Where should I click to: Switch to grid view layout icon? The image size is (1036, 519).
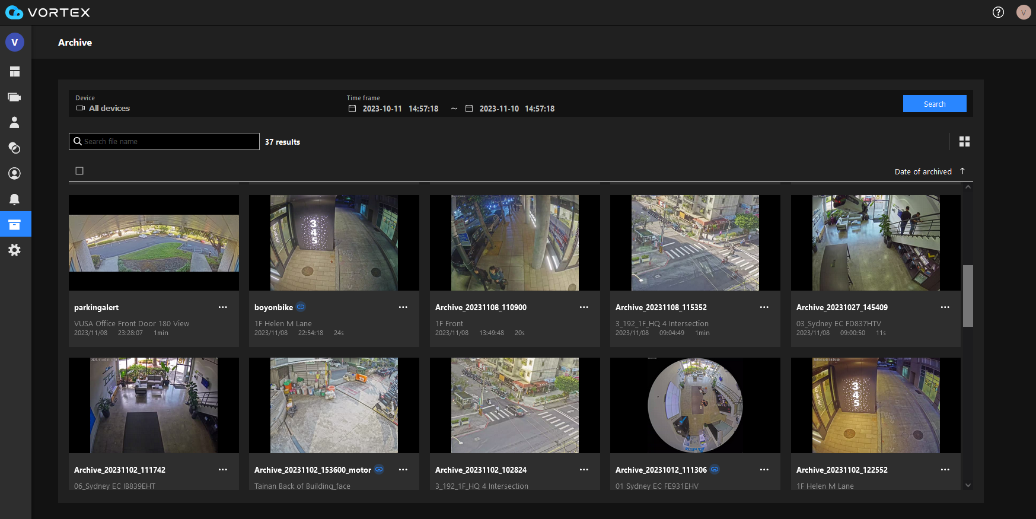tap(964, 142)
